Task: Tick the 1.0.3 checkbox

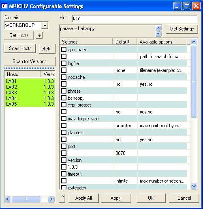Action: pos(64,167)
